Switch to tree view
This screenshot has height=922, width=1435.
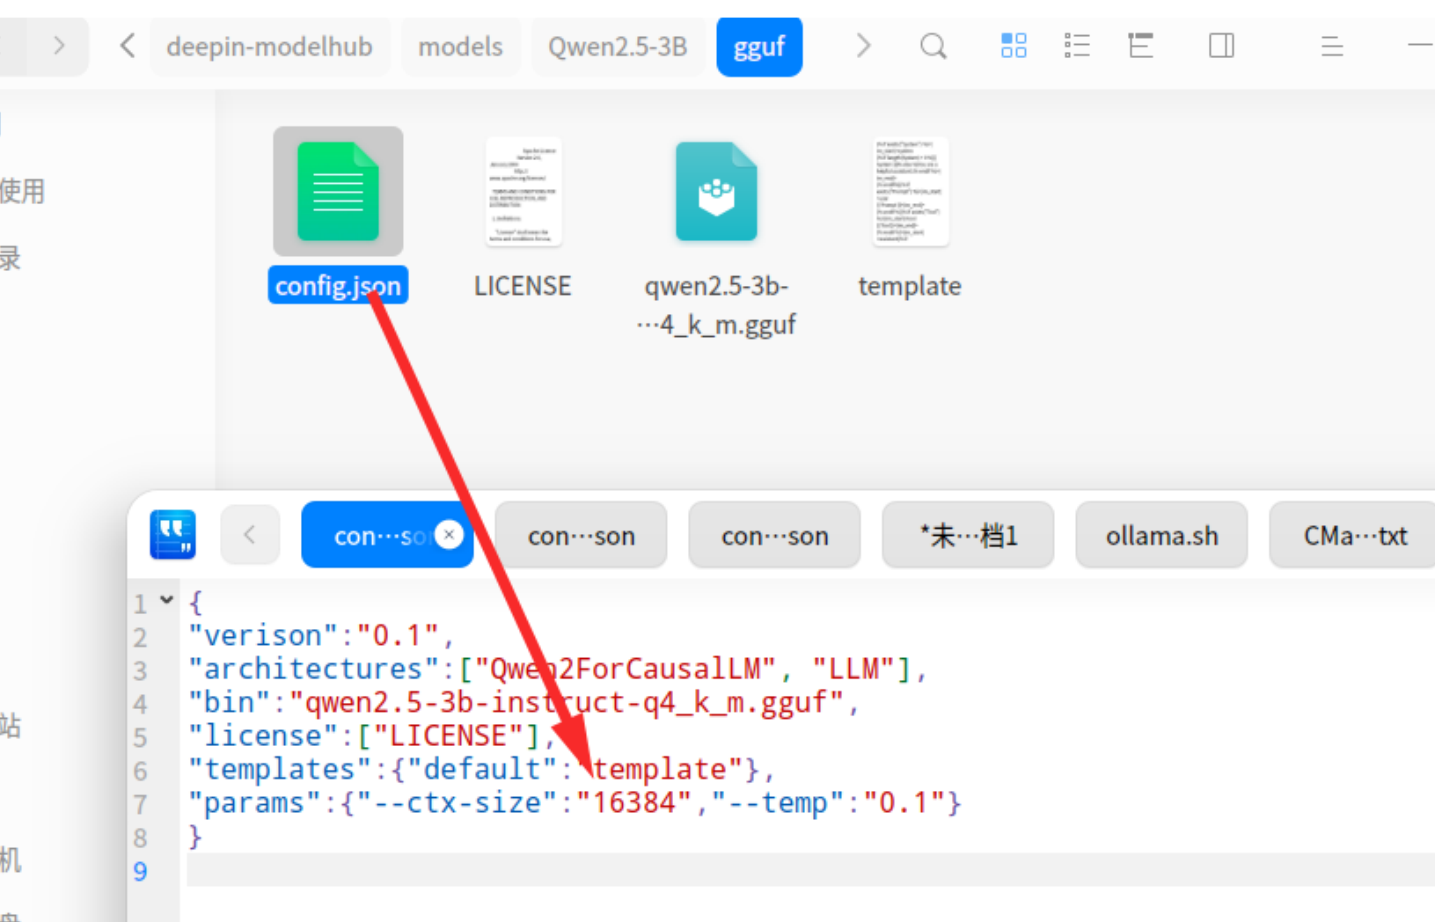(1141, 46)
